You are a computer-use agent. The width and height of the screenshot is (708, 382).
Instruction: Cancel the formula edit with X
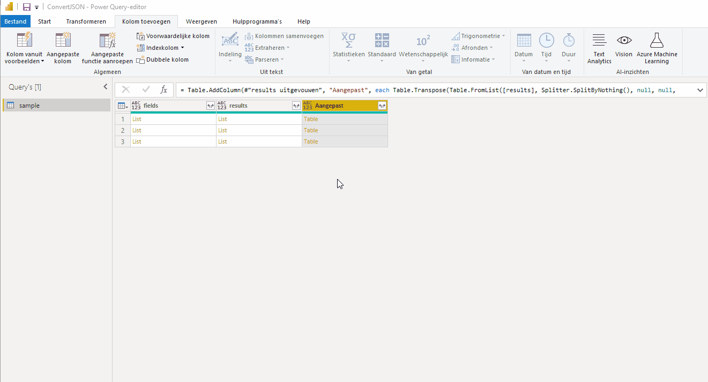[126, 90]
